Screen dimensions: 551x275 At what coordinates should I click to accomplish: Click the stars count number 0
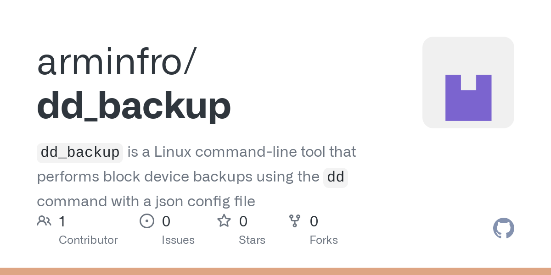coord(243,221)
